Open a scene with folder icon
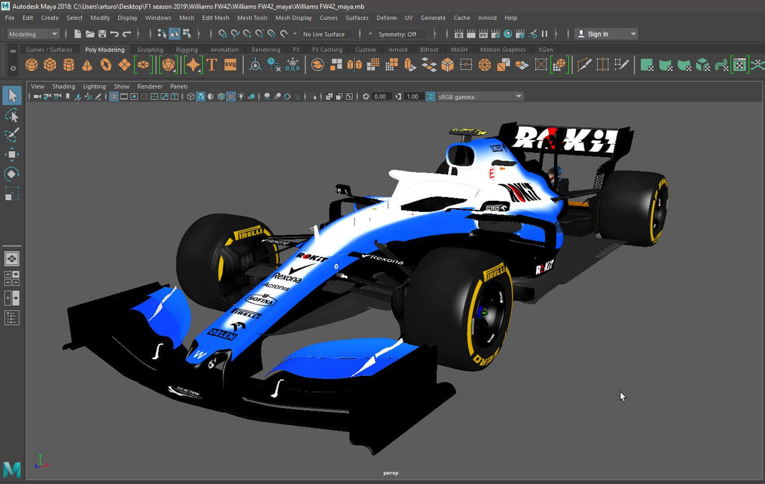This screenshot has height=484, width=765. (90, 34)
